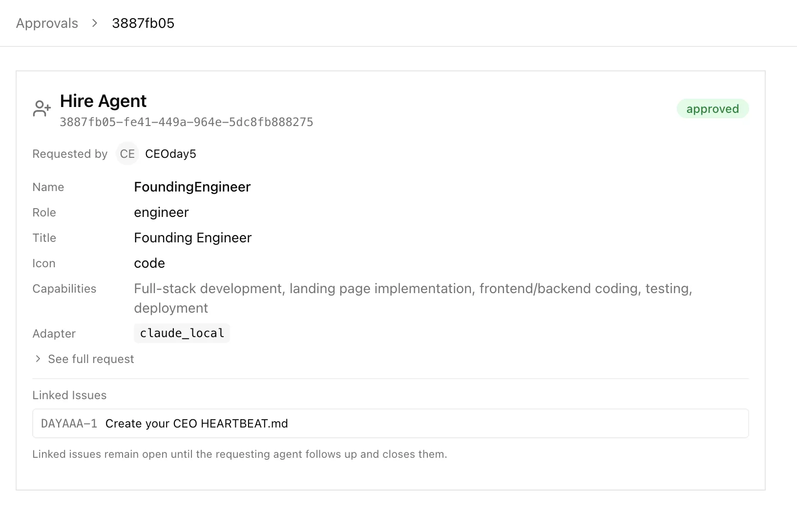Click the CEOday5 requester name

point(170,154)
